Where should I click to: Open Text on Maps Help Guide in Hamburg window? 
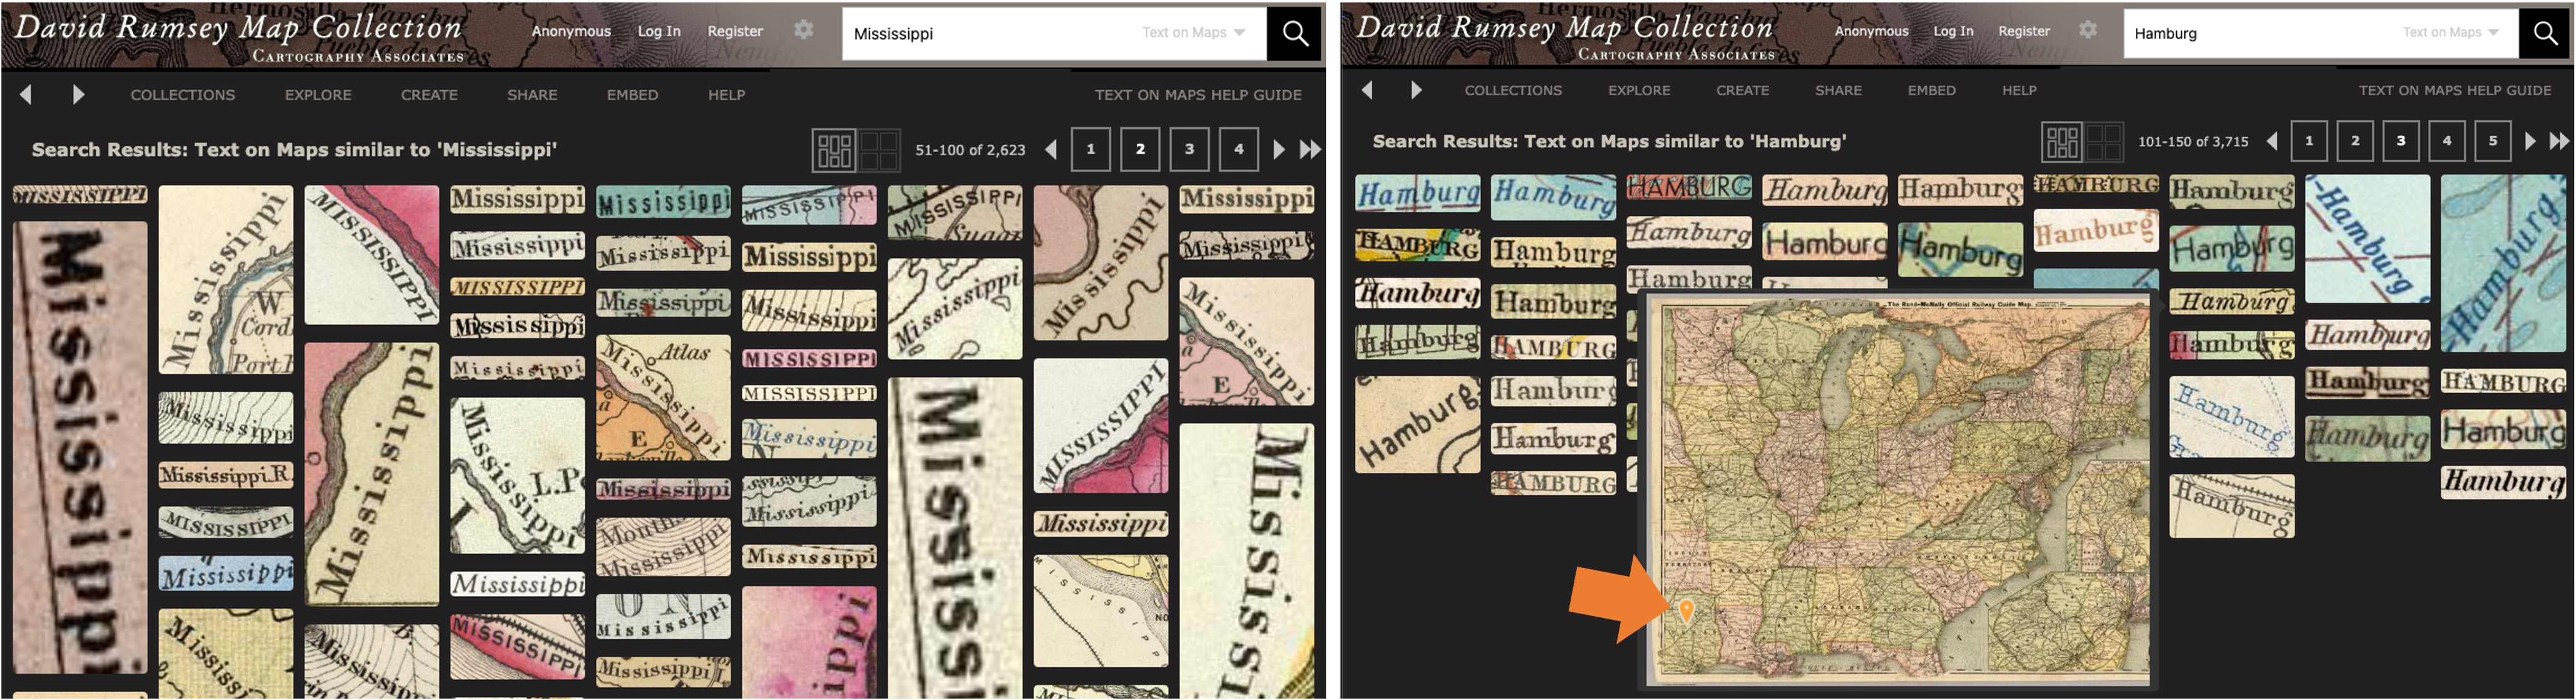pyautogui.click(x=2455, y=90)
